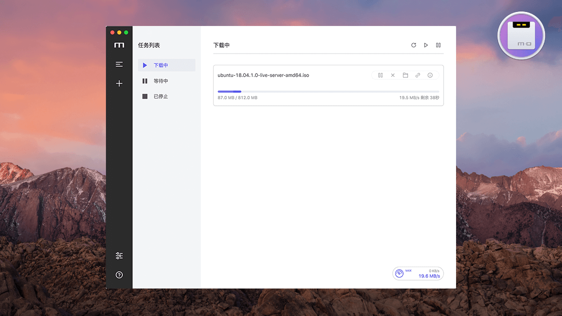Click the Motrix logo in the dark sidebar
Viewport: 562px width, 316px height.
[x=119, y=45]
